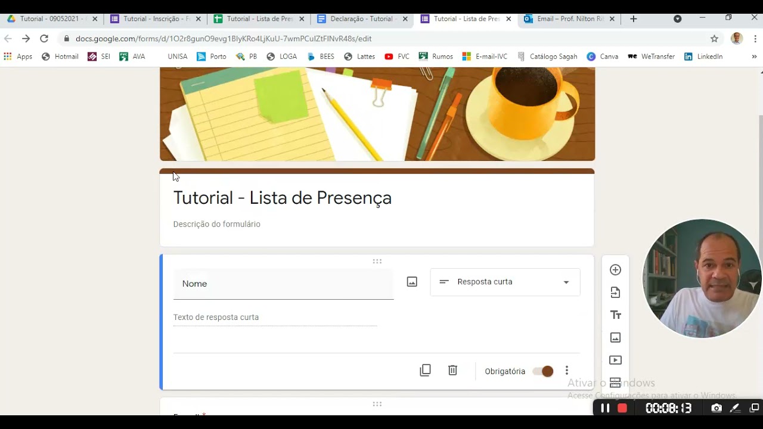Reload the current page
763x429 pixels.
[44, 38]
